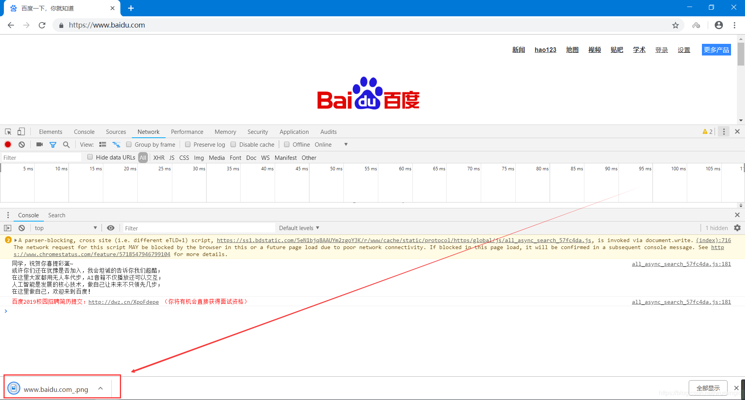Viewport: 745px width, 400px height.
Task: Click the downloaded file icon for www.baidu.com_.png
Action: click(14, 388)
